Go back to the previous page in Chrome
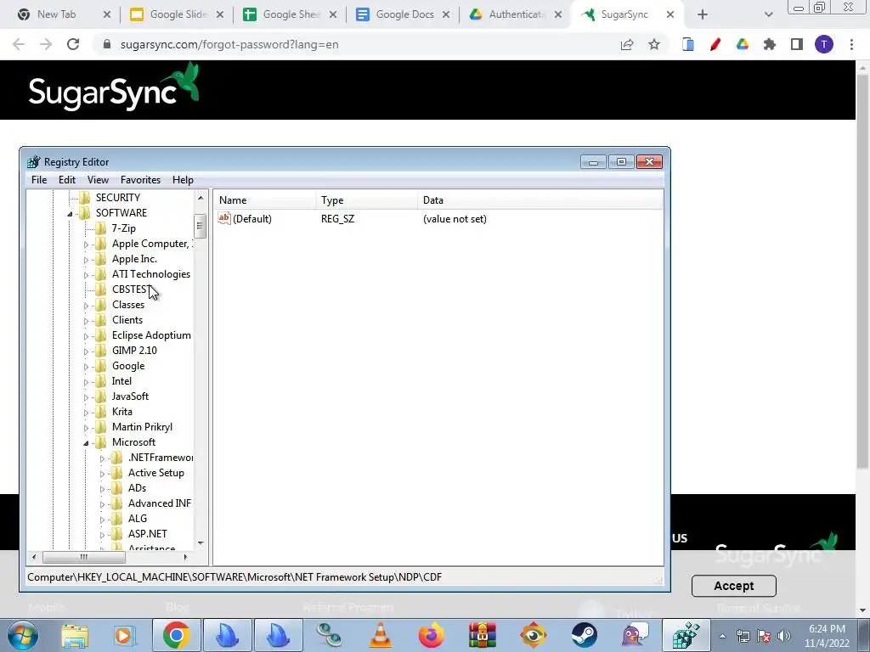 coord(19,44)
